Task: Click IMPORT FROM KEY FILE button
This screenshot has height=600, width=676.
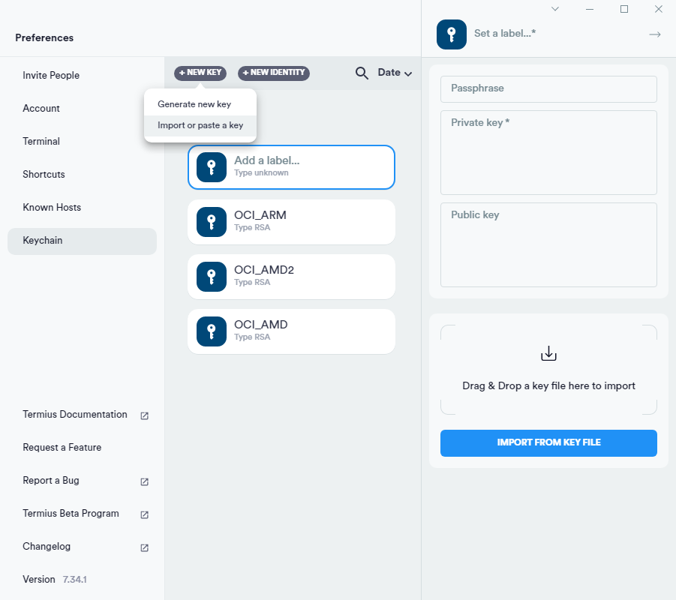Action: coord(548,443)
